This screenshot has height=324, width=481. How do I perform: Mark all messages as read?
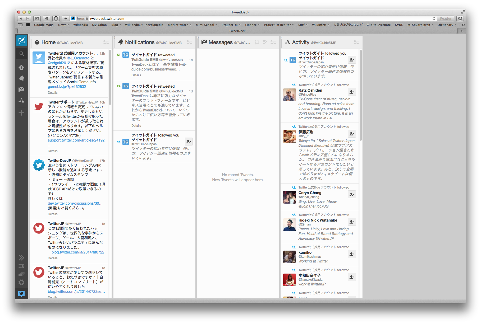click(265, 42)
